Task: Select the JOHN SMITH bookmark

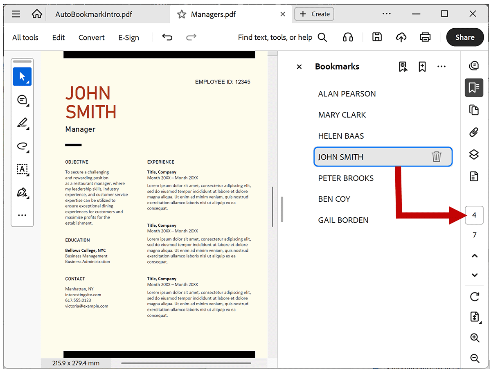Action: point(383,157)
